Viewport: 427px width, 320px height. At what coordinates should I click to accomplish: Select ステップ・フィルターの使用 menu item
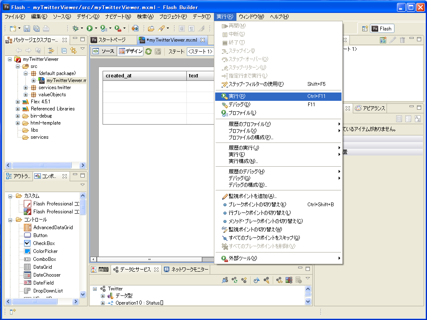pyautogui.click(x=278, y=84)
